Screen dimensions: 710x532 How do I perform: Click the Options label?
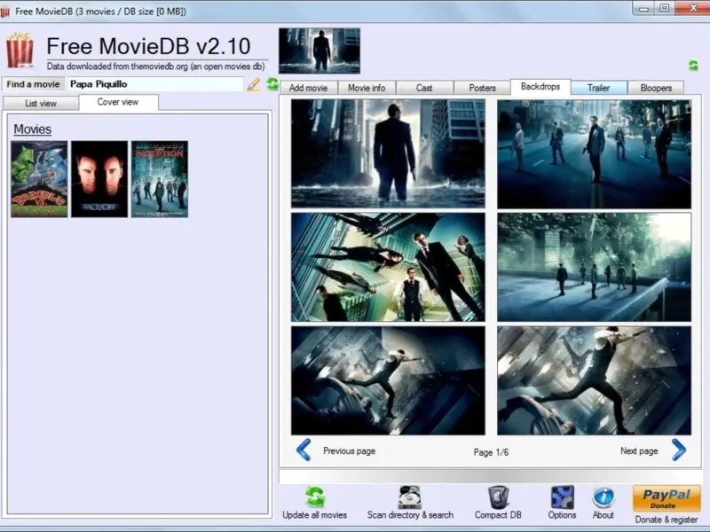tap(562, 515)
